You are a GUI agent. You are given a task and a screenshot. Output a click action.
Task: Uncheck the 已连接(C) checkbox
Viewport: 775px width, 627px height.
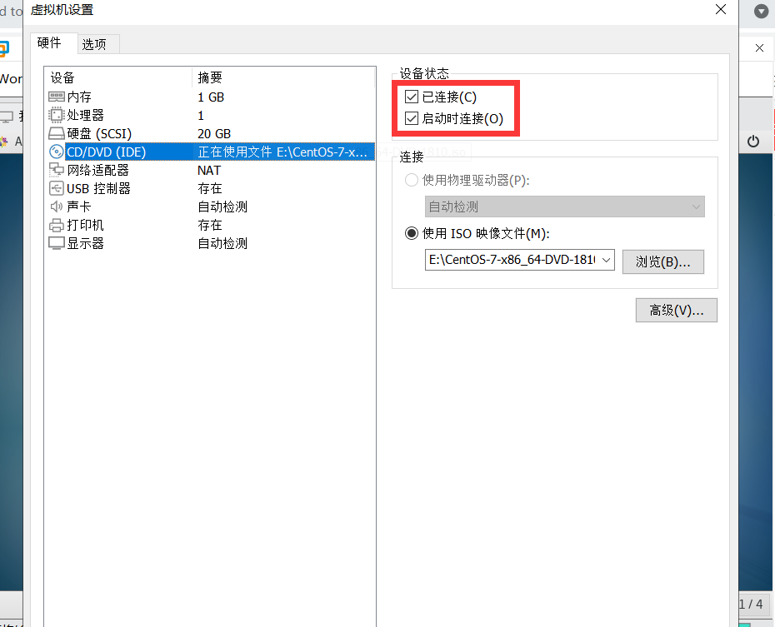(411, 96)
